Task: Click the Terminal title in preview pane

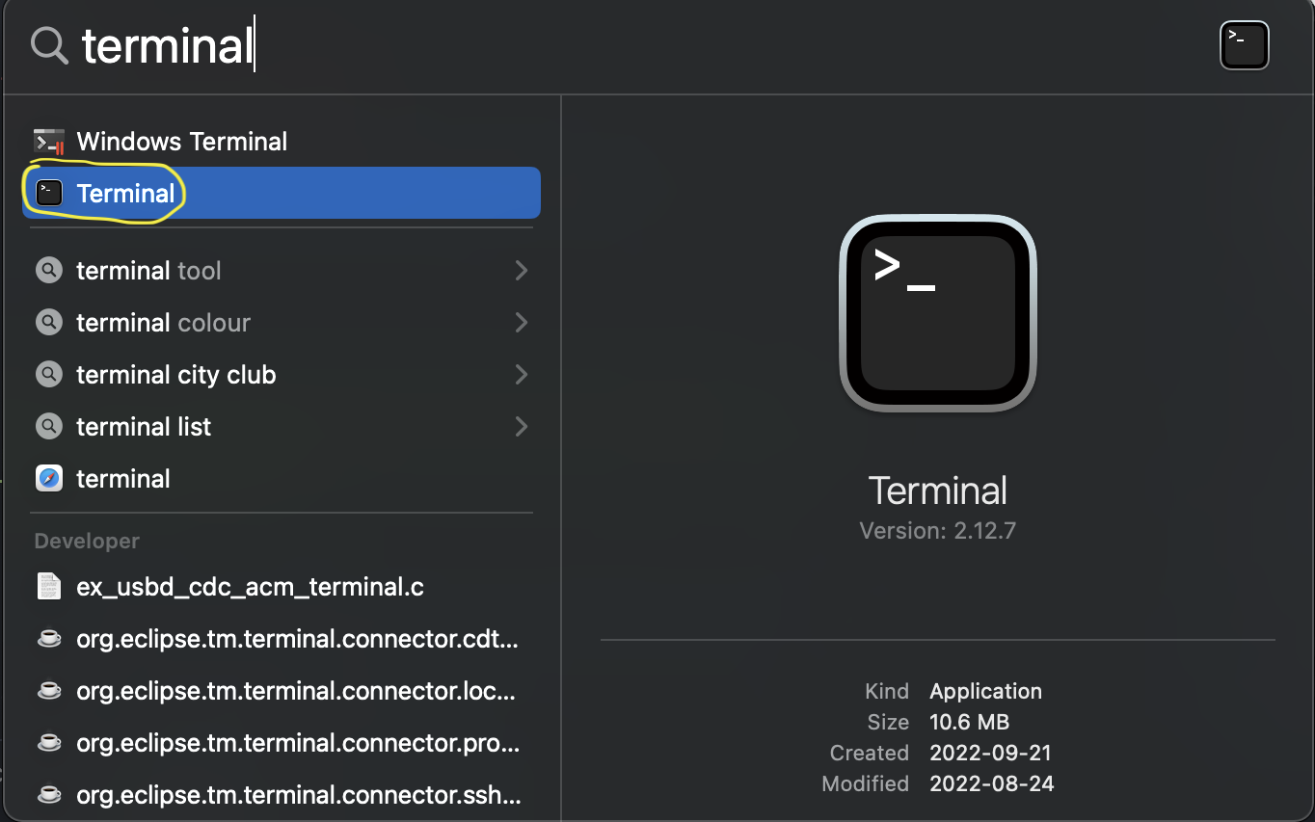Action: pos(938,491)
